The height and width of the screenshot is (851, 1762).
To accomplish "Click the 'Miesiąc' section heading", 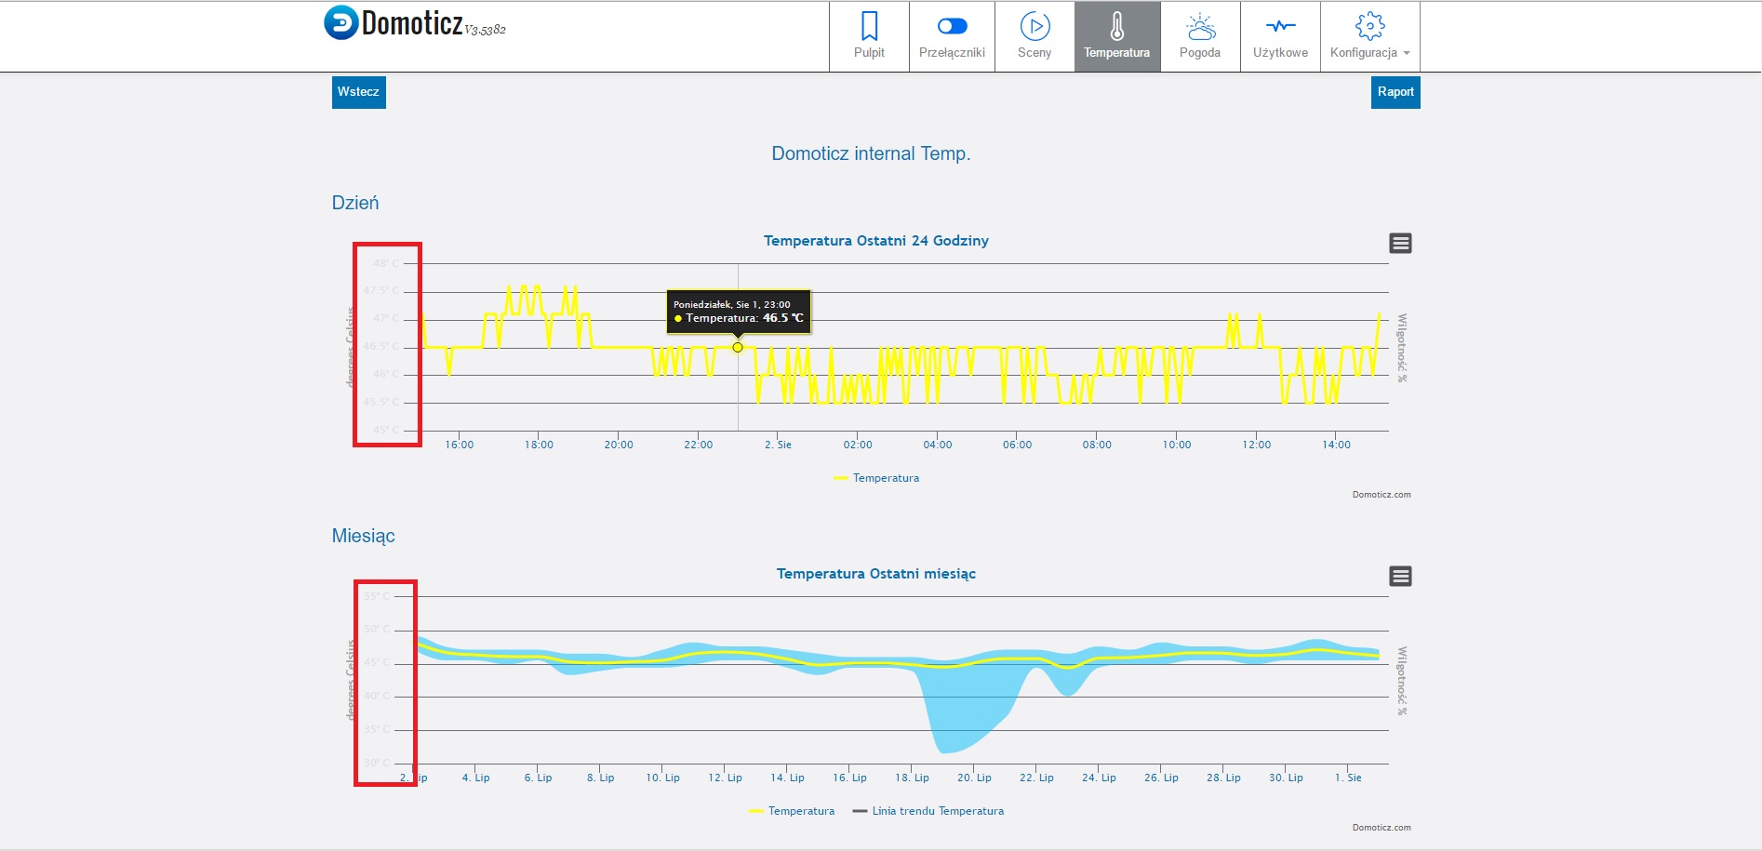I will coord(364,536).
